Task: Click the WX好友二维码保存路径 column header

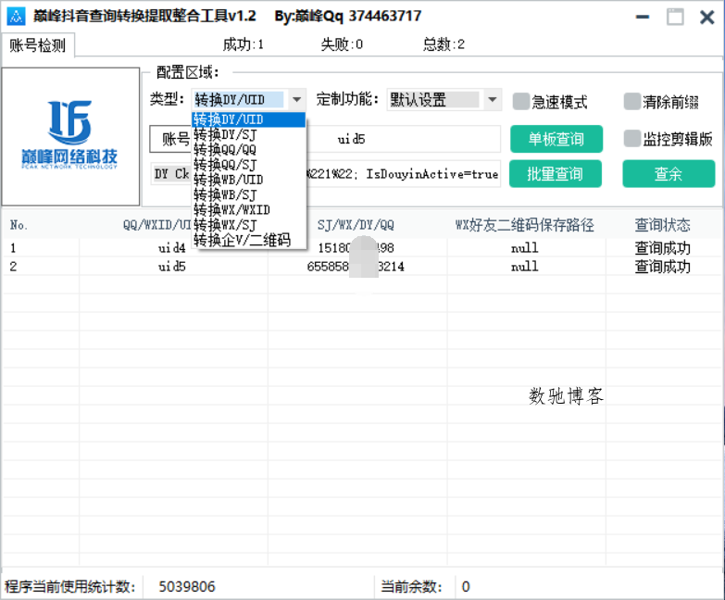Action: (525, 225)
